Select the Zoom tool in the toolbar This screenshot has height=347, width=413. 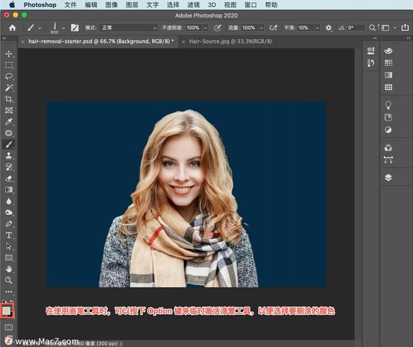point(9,280)
